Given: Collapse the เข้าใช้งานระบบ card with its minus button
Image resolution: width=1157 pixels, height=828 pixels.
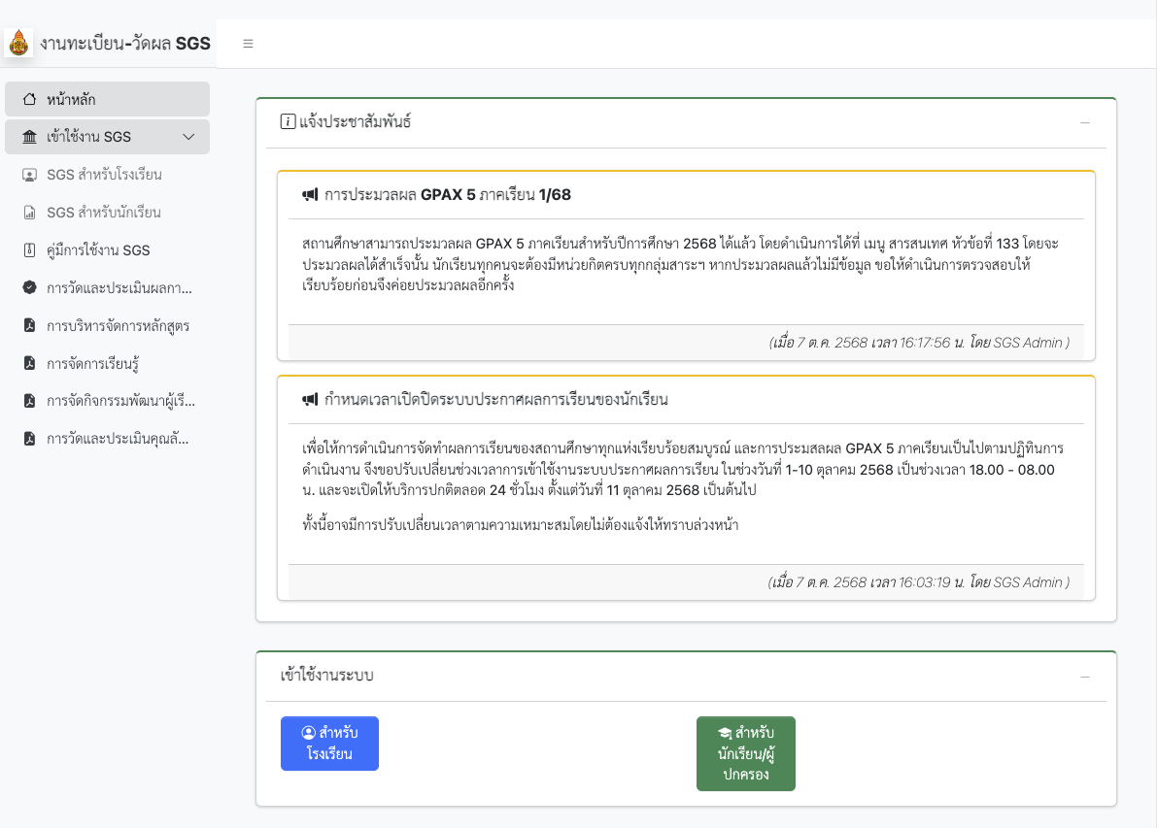Looking at the screenshot, I should [1085, 677].
